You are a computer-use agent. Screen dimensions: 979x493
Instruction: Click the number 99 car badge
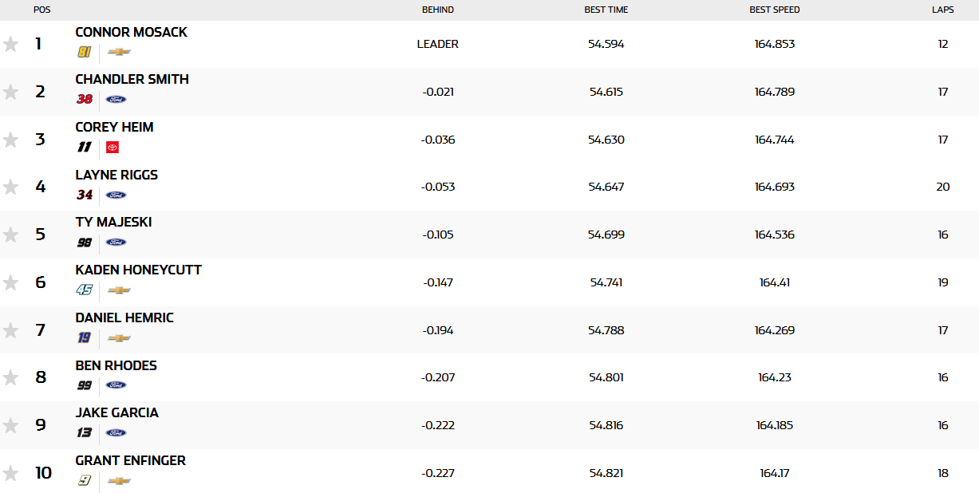[x=85, y=385]
